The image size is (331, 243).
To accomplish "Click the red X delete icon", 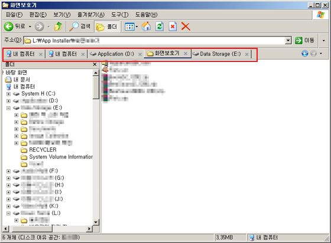I will point(186,27).
